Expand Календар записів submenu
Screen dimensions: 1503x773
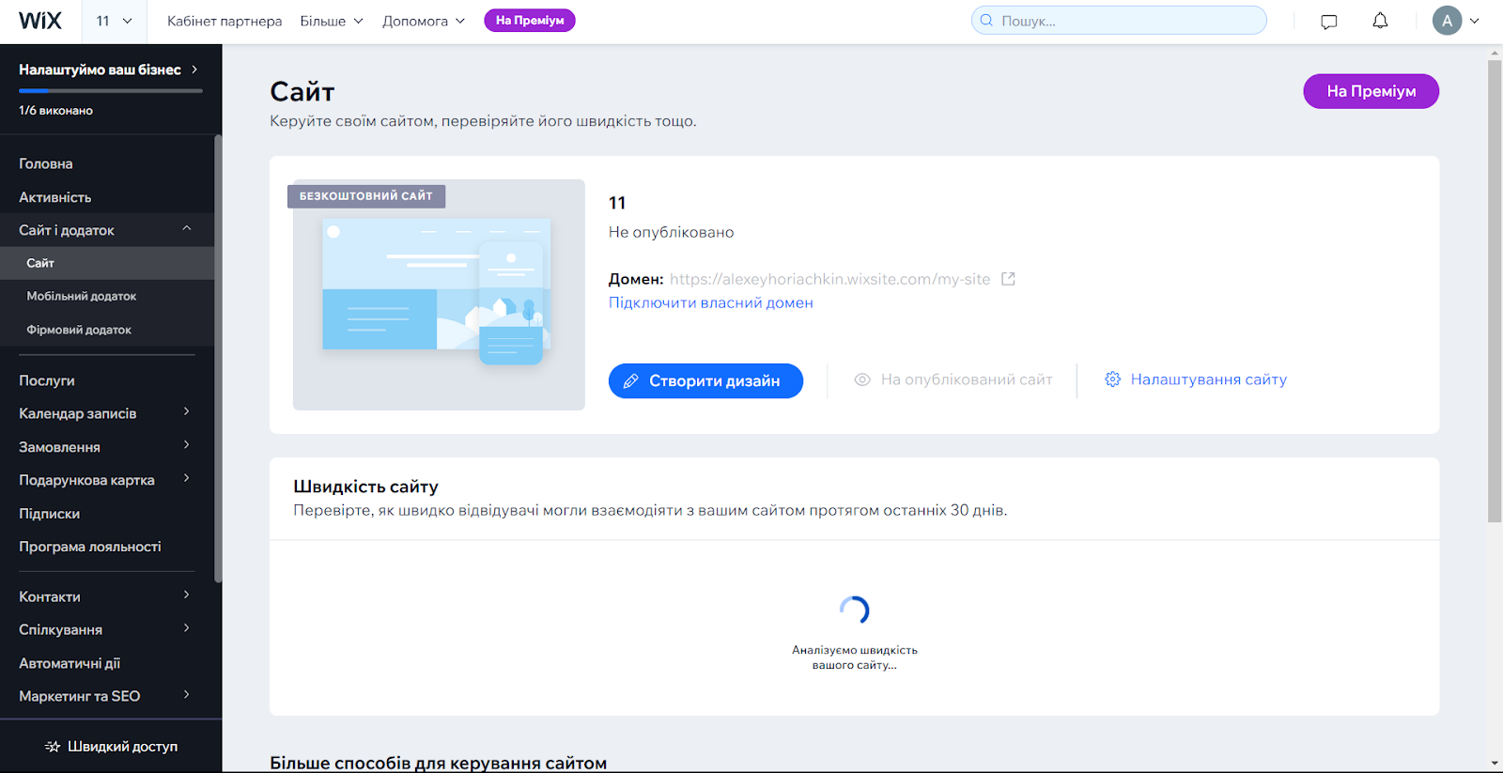pyautogui.click(x=187, y=412)
